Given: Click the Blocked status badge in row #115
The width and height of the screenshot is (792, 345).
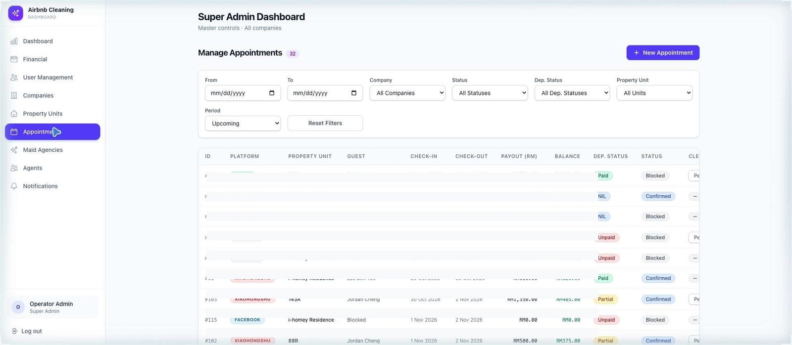Looking at the screenshot, I should coord(655,320).
